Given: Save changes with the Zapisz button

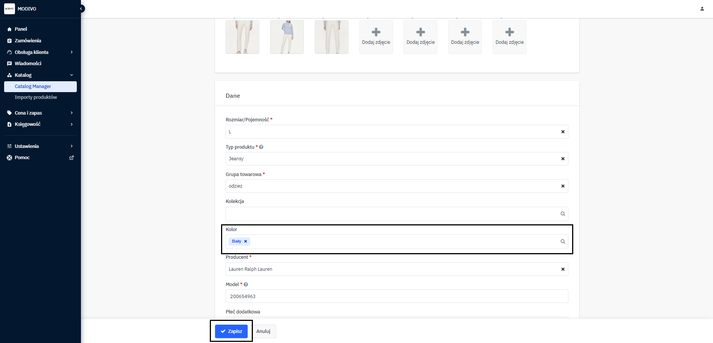Looking at the screenshot, I should tap(231, 331).
